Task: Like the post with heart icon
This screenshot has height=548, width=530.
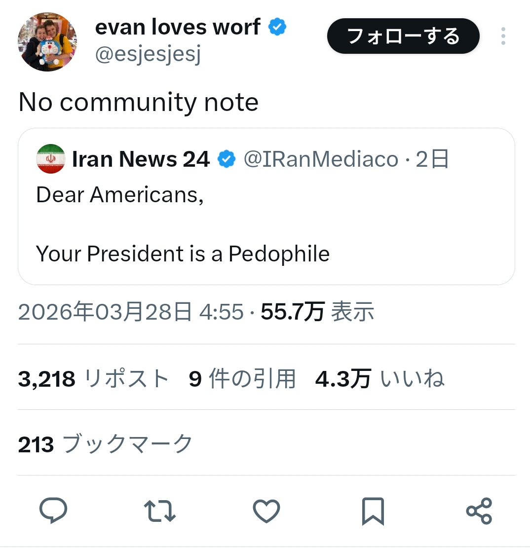Action: [x=266, y=511]
